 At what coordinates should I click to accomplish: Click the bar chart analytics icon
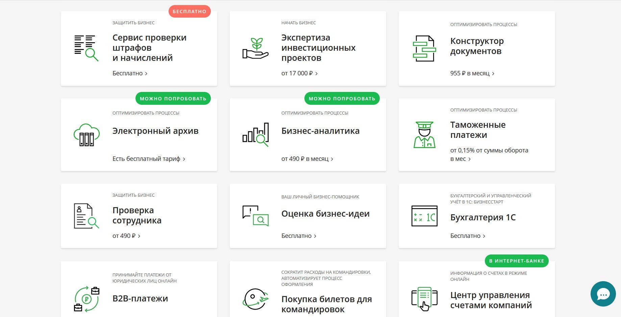coord(255,135)
